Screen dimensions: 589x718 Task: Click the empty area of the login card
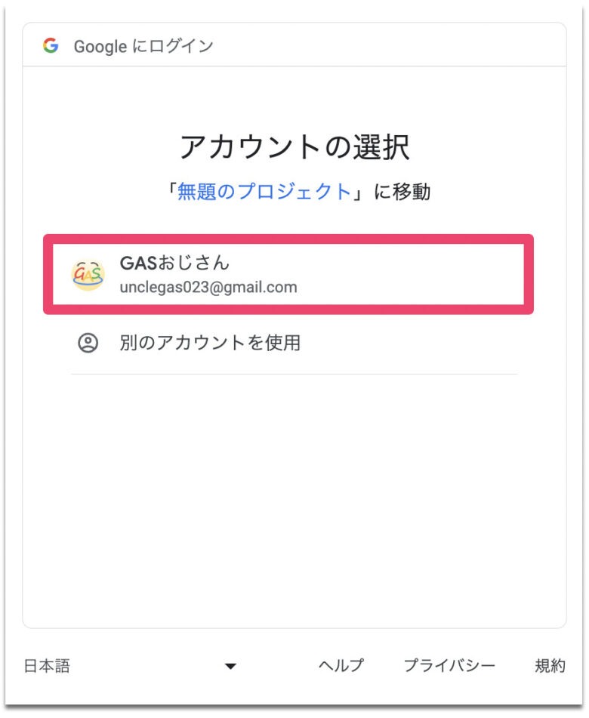294,499
